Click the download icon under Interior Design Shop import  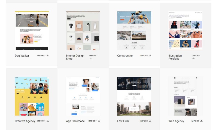tap(91, 58)
